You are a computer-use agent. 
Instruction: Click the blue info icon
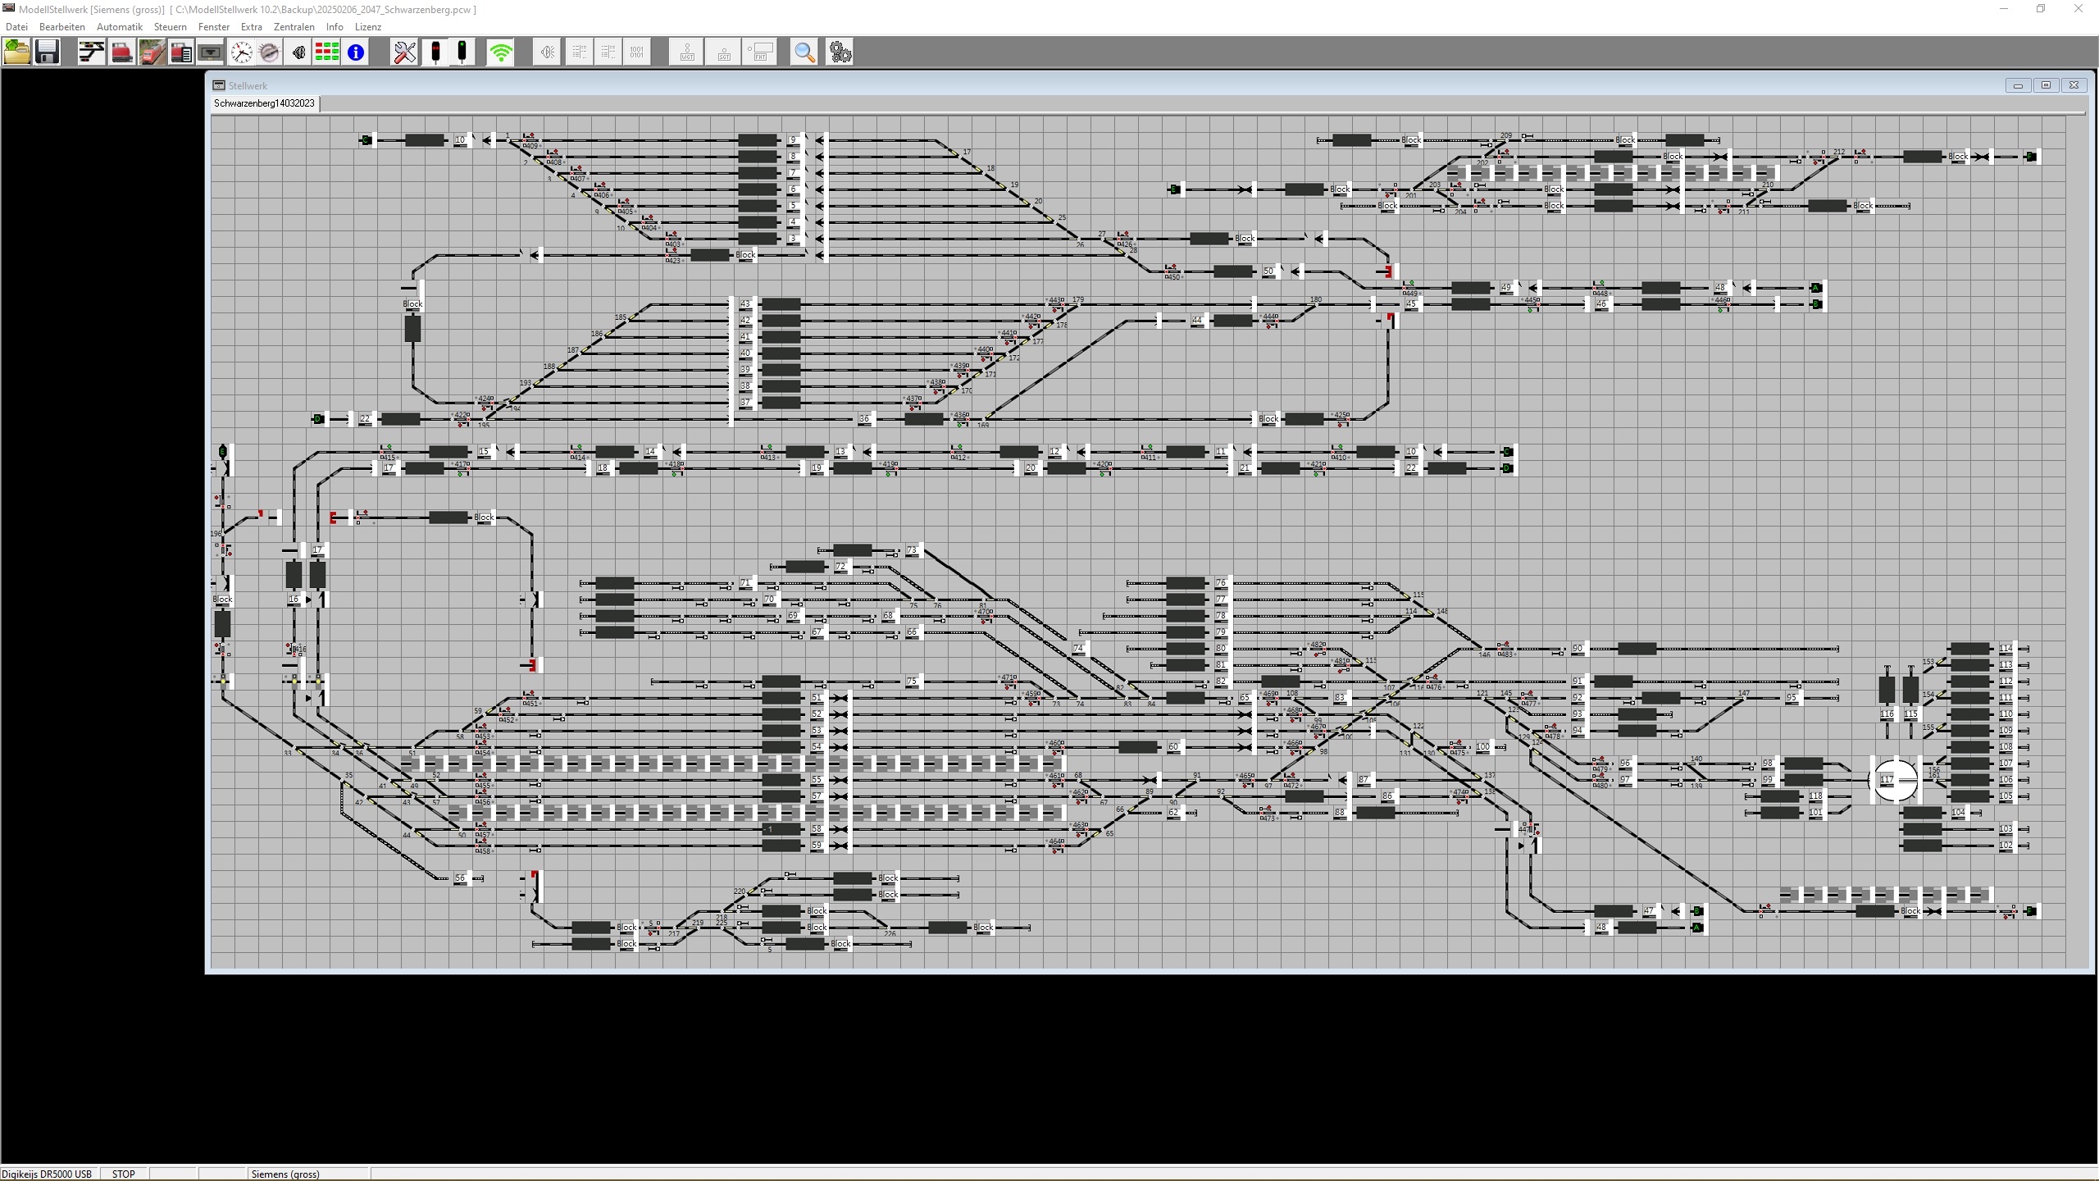pos(356,52)
